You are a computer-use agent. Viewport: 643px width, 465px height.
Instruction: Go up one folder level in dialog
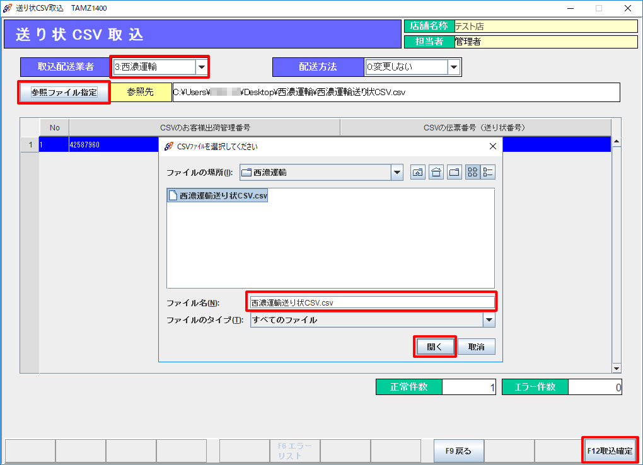(417, 173)
